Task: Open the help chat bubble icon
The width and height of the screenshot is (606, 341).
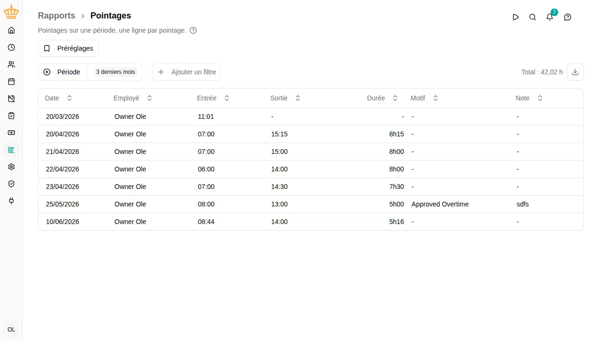Action: click(x=568, y=17)
